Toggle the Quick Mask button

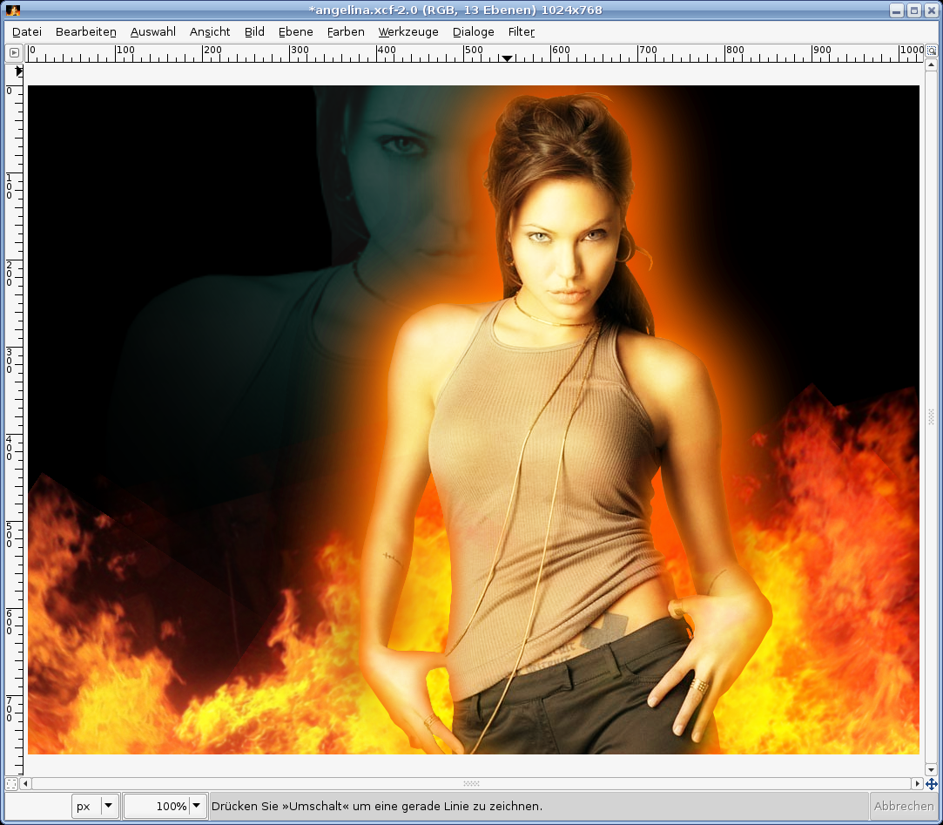[x=11, y=784]
